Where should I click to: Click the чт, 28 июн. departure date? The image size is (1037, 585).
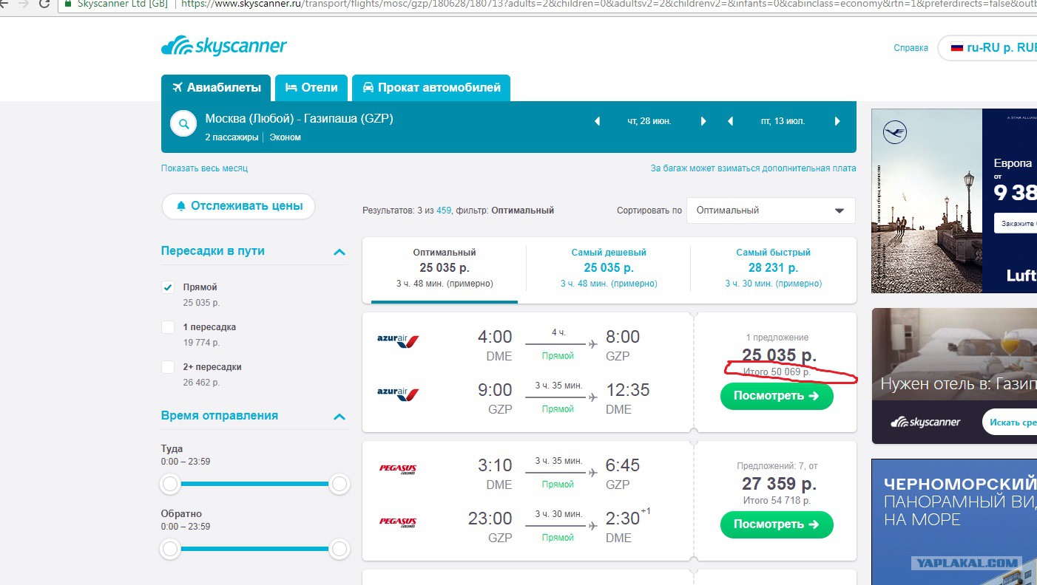pyautogui.click(x=649, y=121)
